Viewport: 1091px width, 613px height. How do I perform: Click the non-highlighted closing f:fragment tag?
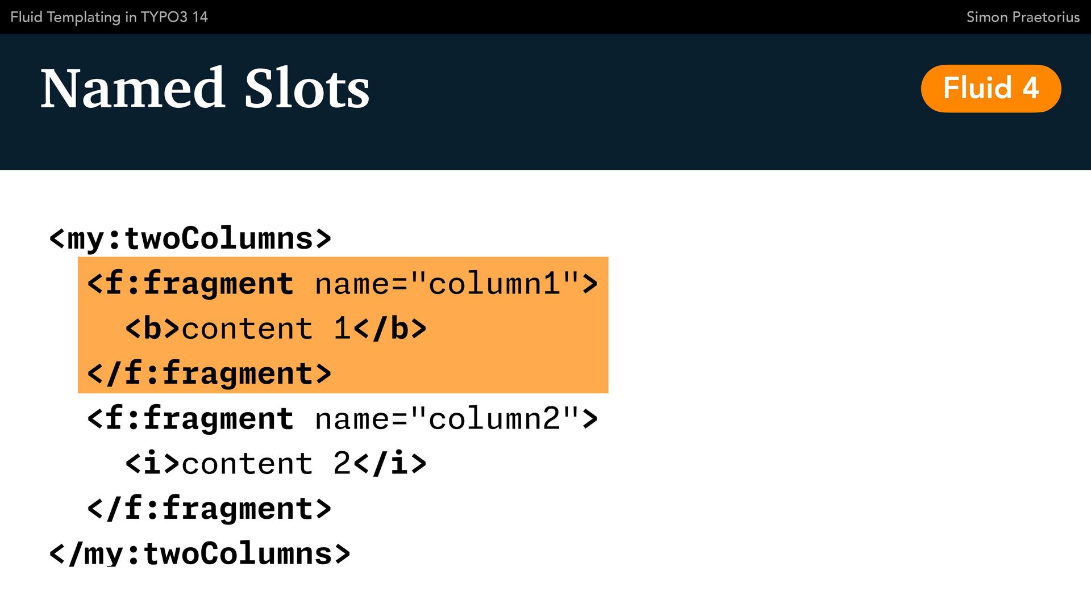(x=209, y=509)
